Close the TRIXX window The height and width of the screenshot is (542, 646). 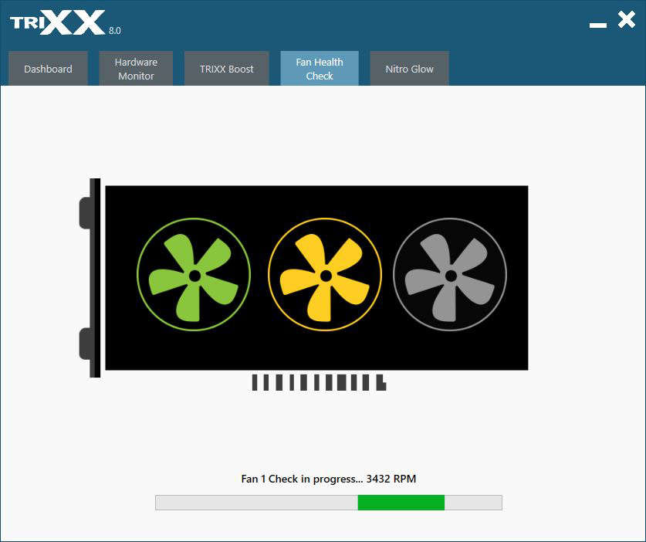tap(626, 20)
